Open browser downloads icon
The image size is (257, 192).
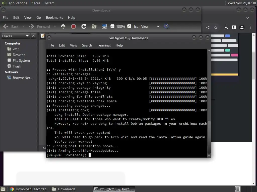tap(226, 27)
